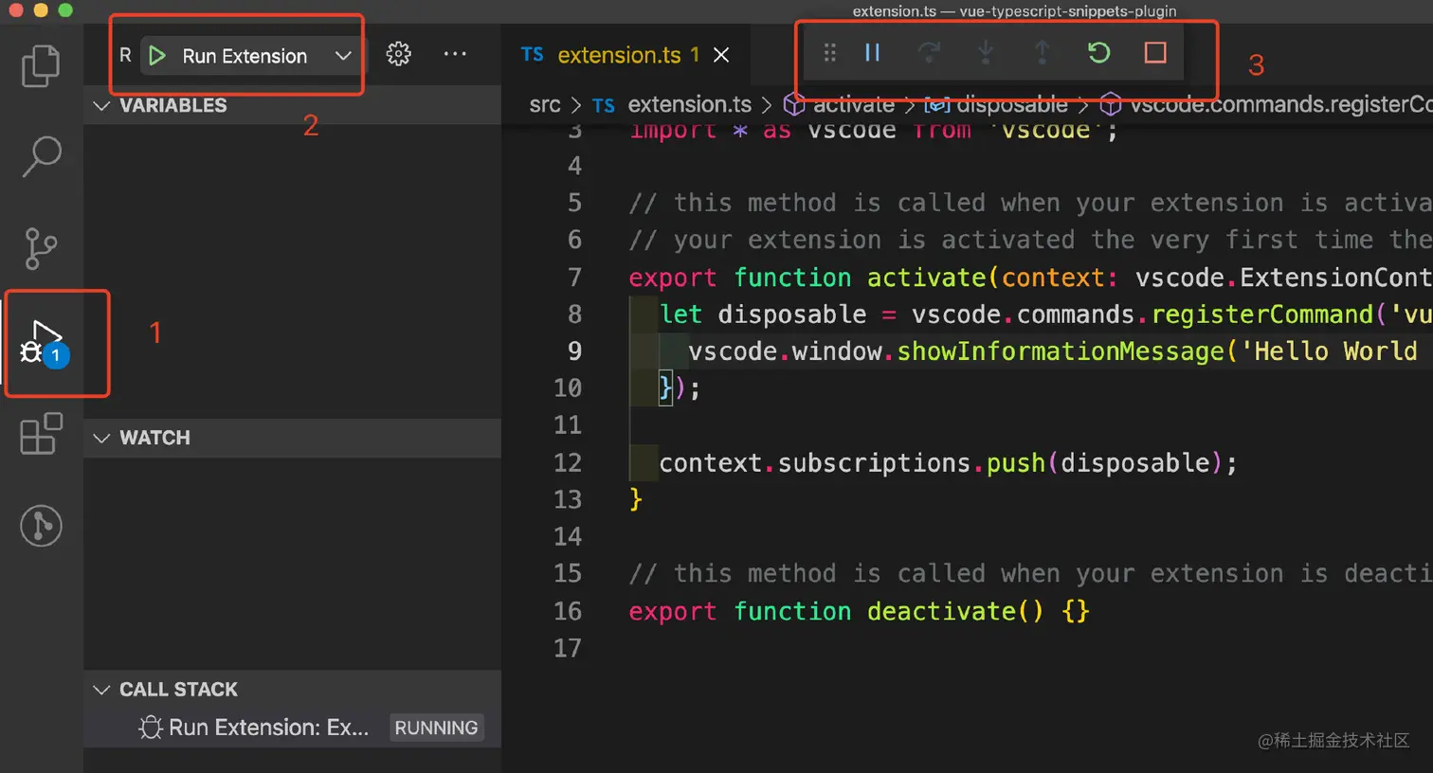The height and width of the screenshot is (773, 1433).
Task: Open More Actions ellipsis in debug sidebar
Action: (x=455, y=54)
